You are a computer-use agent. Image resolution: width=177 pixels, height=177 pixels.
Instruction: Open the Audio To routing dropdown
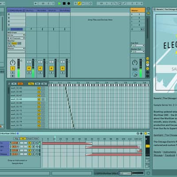point(16,48)
